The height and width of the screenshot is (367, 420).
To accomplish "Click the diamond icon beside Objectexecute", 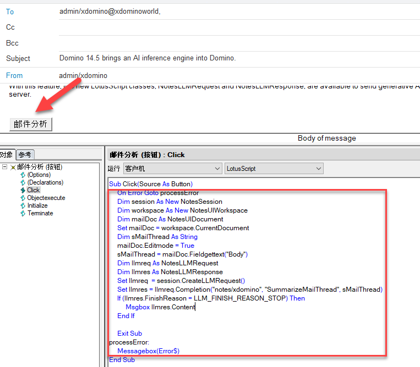I will pyautogui.click(x=23, y=198).
